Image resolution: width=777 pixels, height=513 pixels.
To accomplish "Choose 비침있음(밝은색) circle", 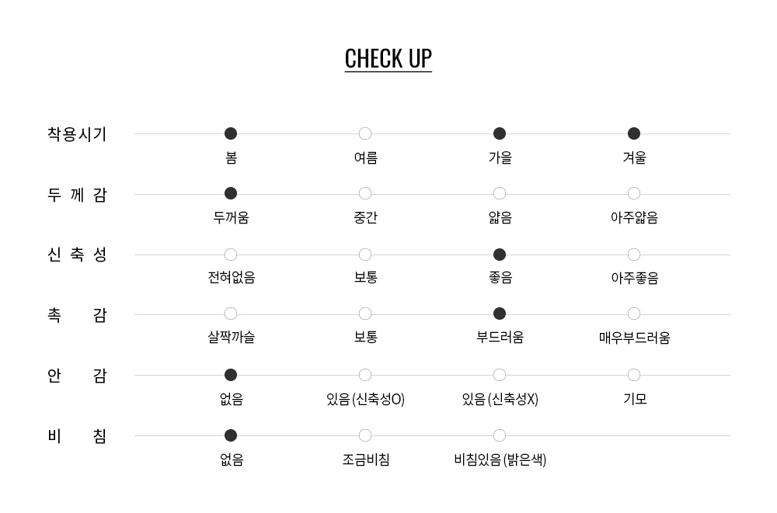I will point(500,435).
